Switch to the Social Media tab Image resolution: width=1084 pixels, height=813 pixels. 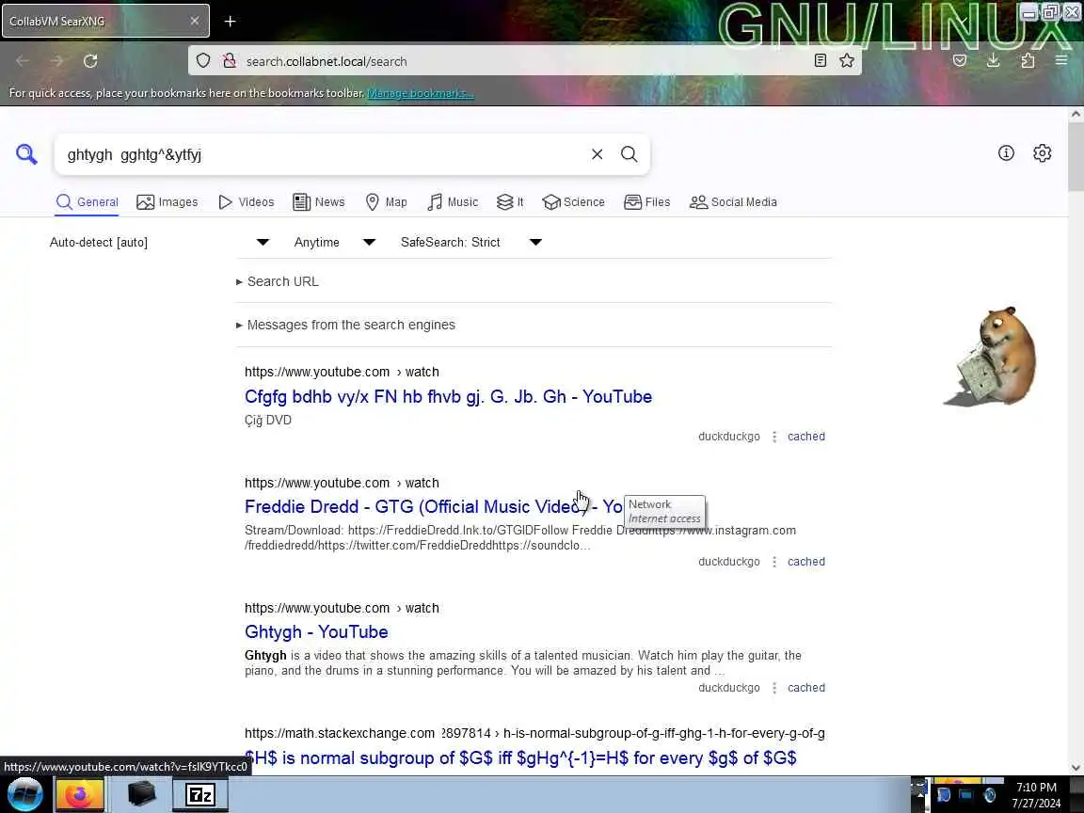(x=734, y=202)
